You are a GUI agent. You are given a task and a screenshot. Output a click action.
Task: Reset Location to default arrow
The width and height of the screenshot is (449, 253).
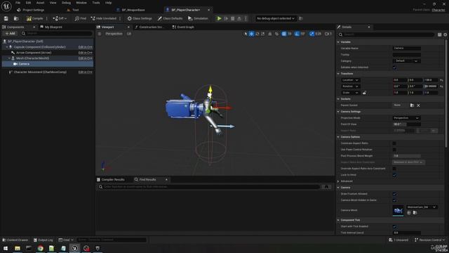coord(441,80)
